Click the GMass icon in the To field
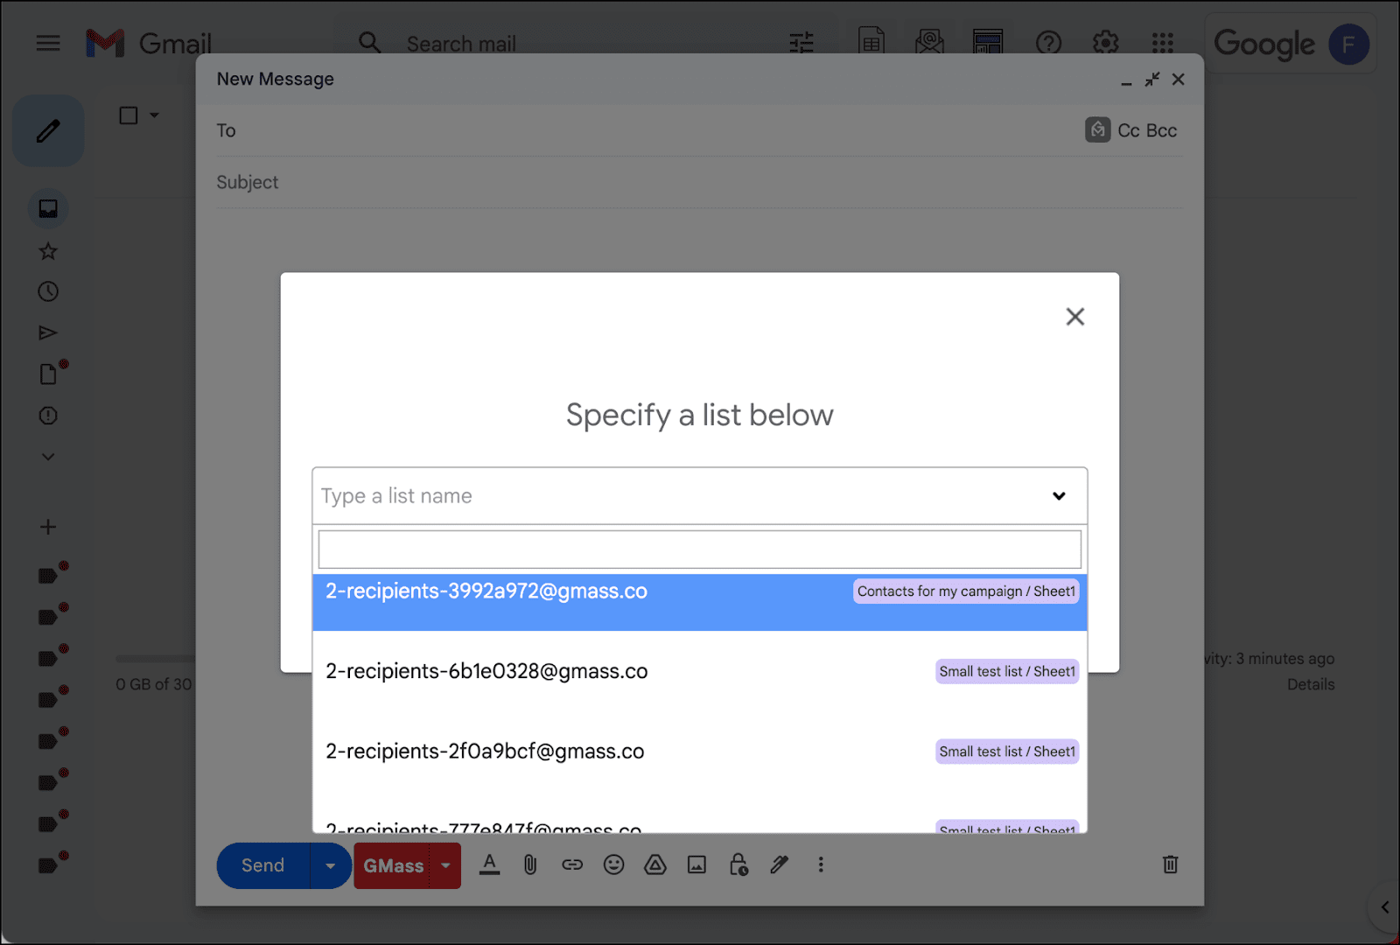The height and width of the screenshot is (945, 1400). pos(1097,129)
